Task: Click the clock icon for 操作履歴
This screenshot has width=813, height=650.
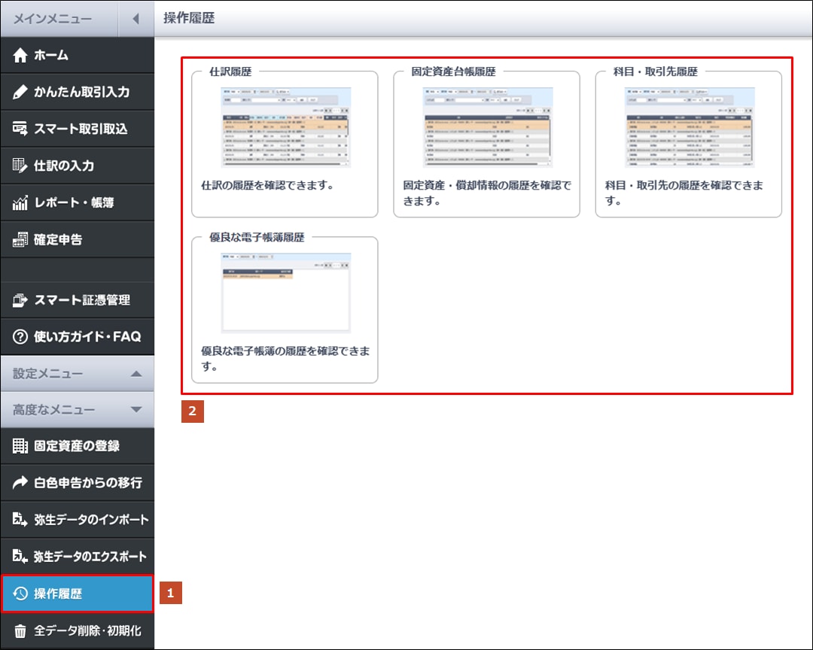Action: click(x=20, y=594)
